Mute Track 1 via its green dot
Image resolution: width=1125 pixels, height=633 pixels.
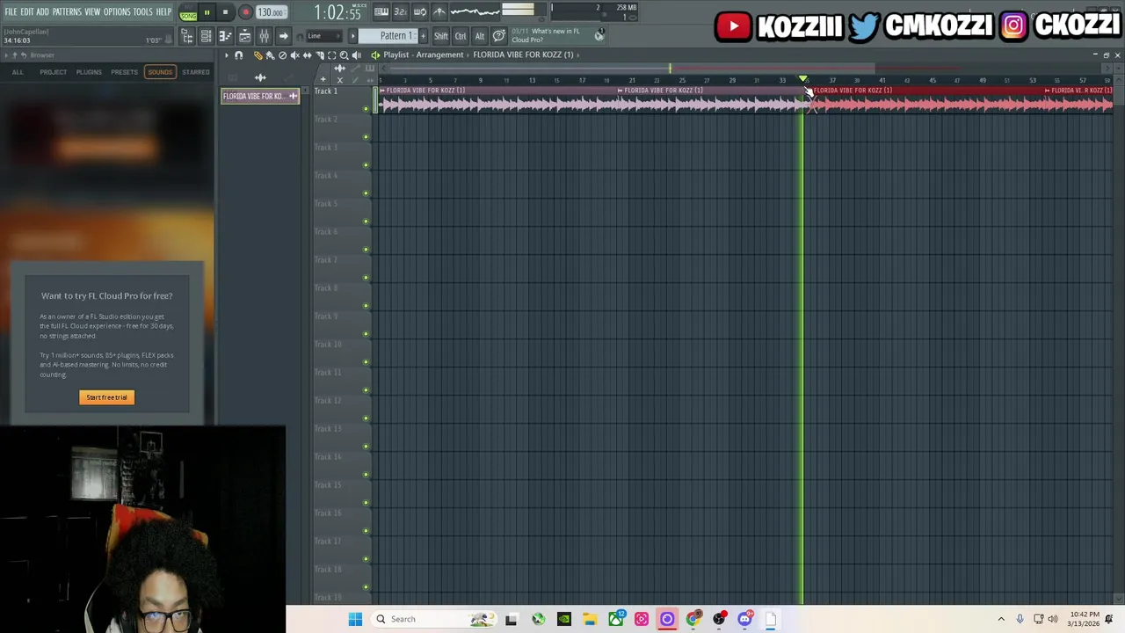tap(367, 109)
